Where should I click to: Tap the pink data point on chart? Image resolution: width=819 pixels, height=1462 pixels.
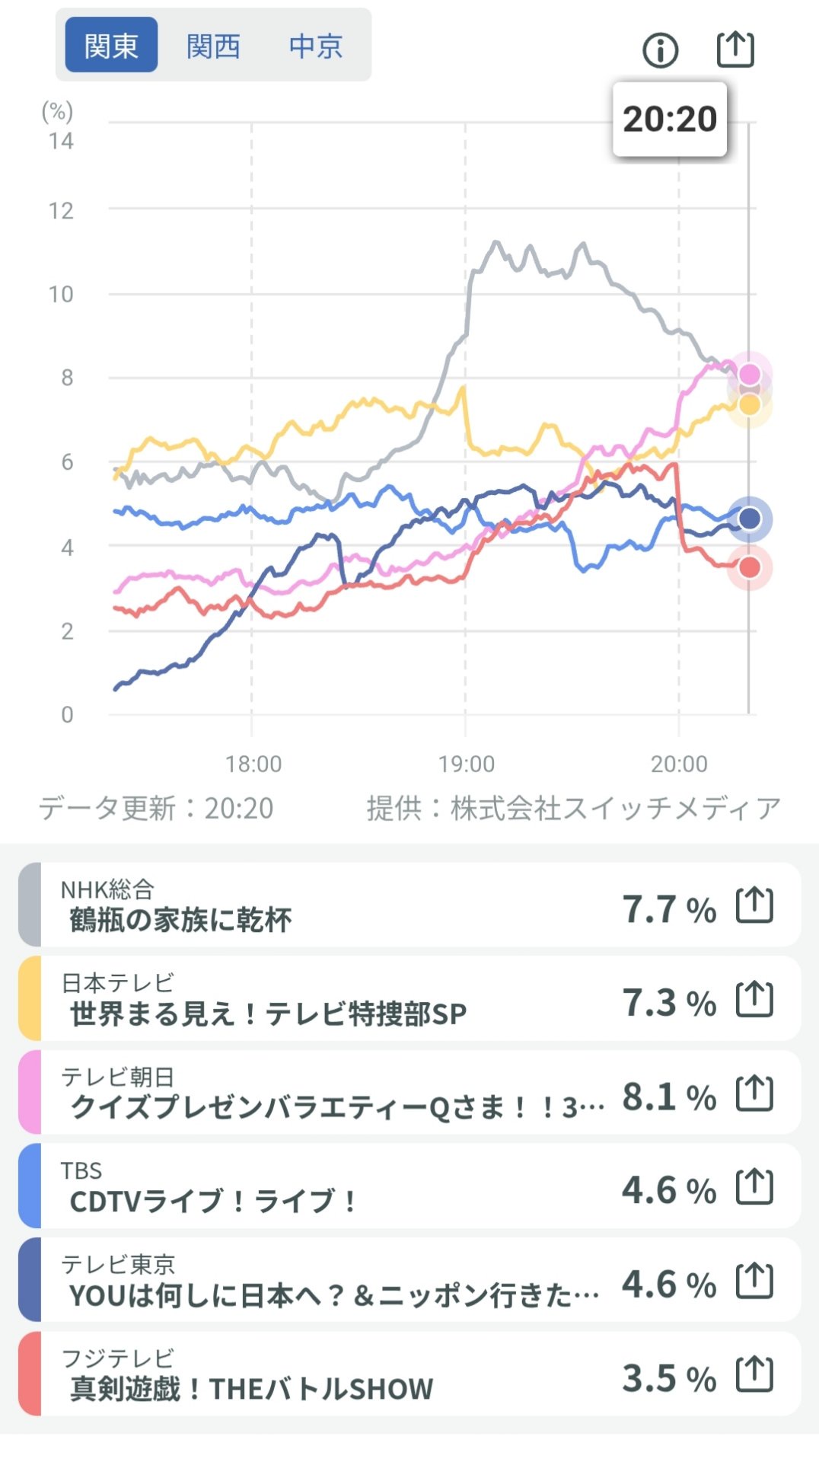(750, 374)
